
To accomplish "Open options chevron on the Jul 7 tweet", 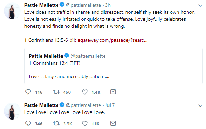I will pyautogui.click(x=200, y=105).
